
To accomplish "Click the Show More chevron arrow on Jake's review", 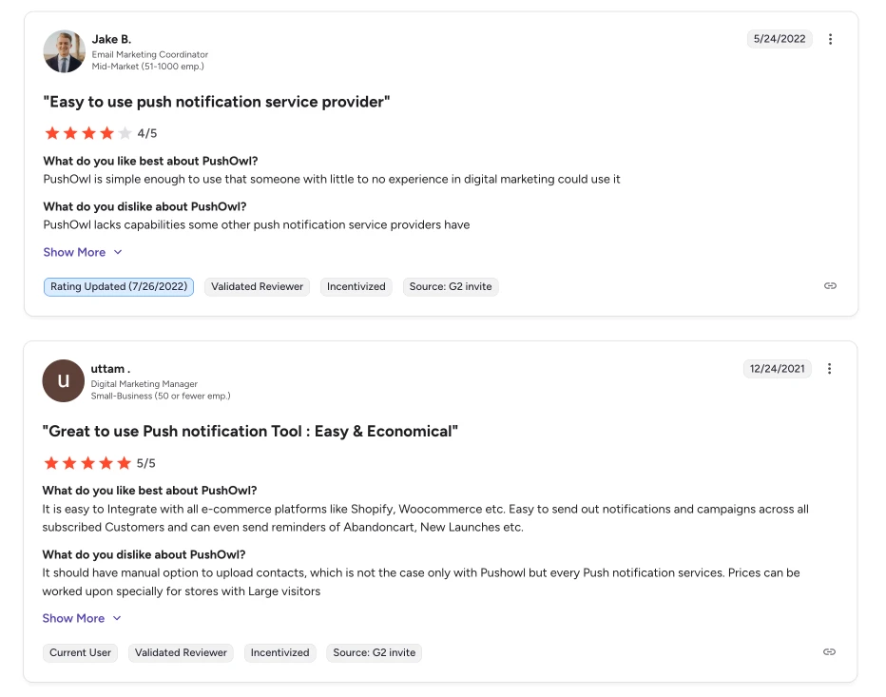I will [116, 252].
